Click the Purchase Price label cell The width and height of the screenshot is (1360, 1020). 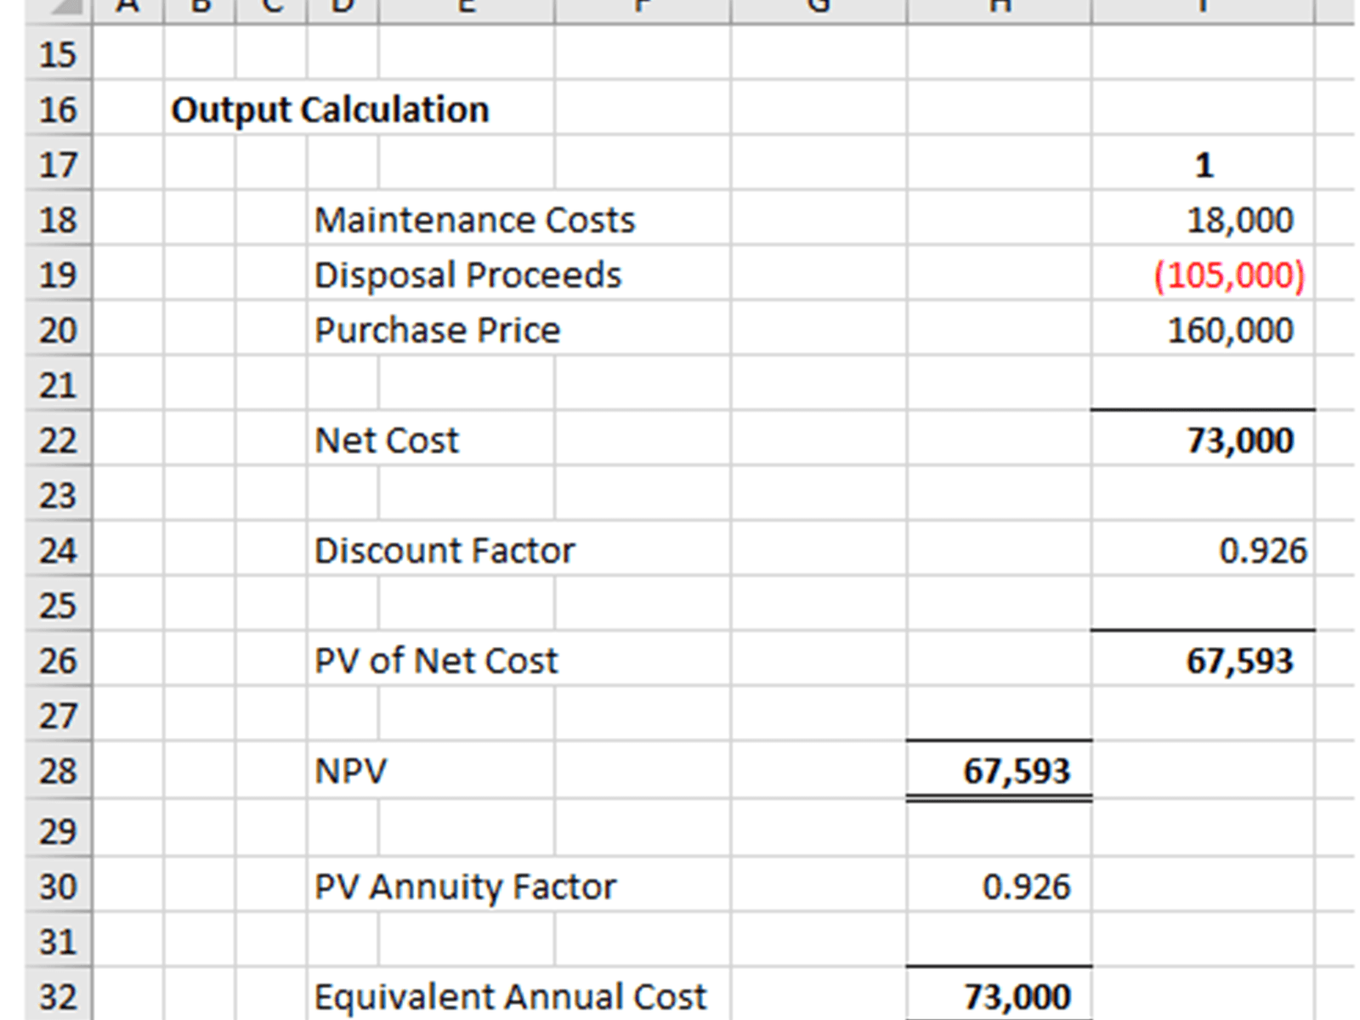click(437, 331)
